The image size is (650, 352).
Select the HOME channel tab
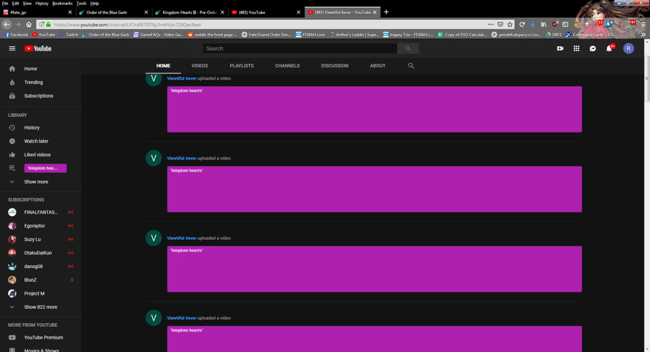[164, 66]
